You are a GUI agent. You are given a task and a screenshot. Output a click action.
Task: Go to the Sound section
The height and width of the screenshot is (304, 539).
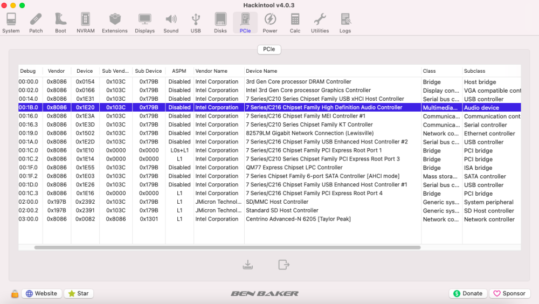[171, 23]
